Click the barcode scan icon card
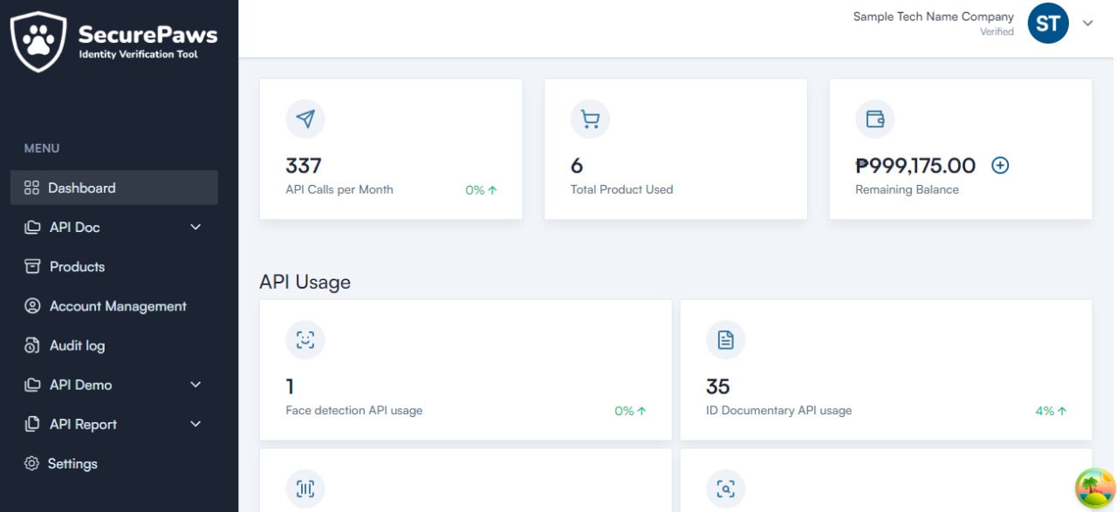Screen dimensions: 1117x512 [305, 488]
